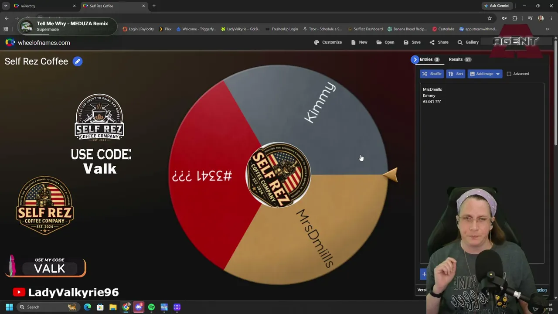The image size is (558, 314).
Task: Open Microsoft Edge from the taskbar
Action: point(88,307)
